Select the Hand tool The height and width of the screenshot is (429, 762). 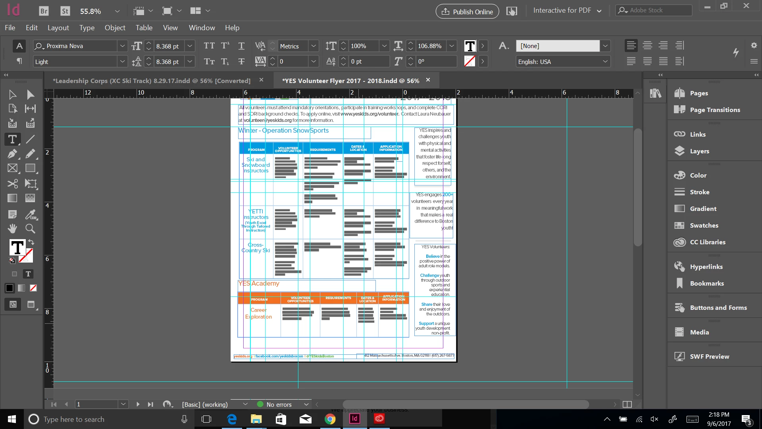point(12,228)
